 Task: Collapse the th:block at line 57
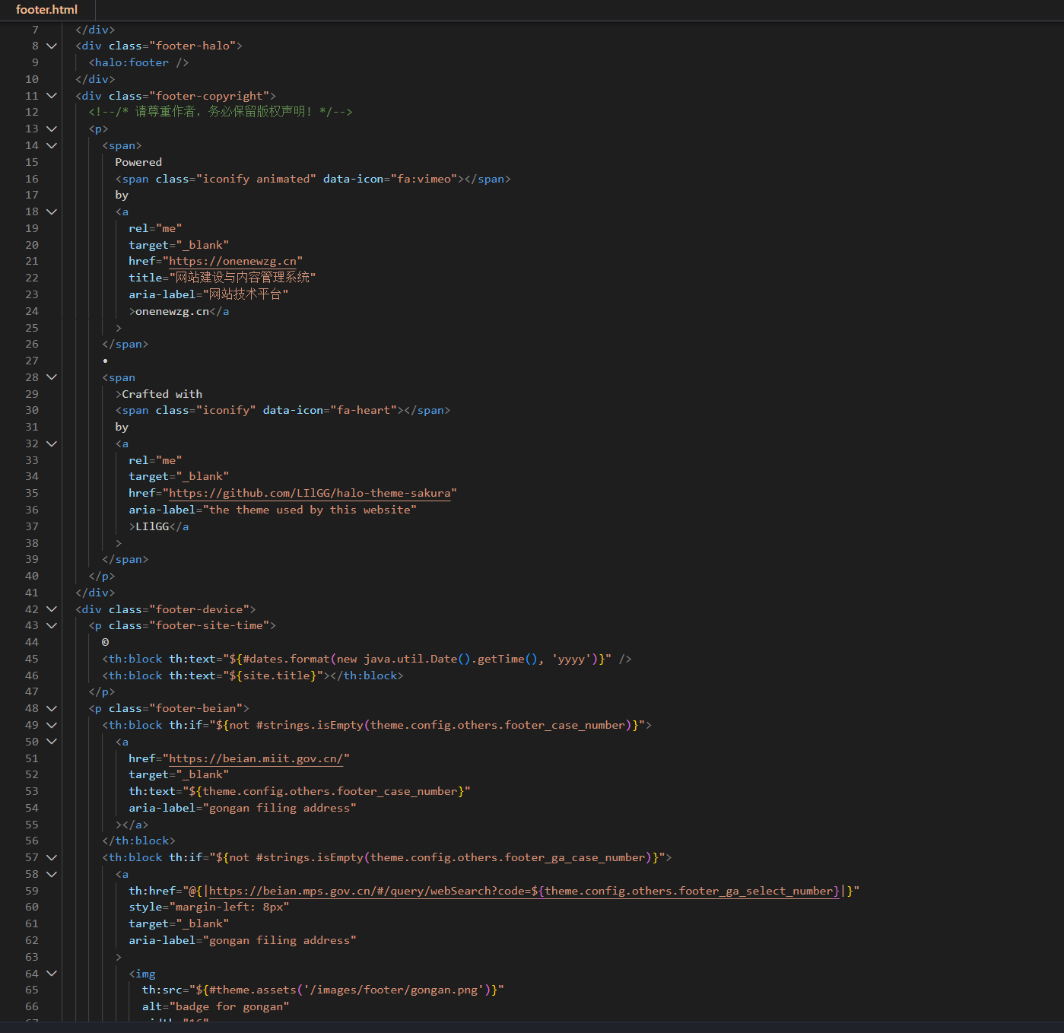click(x=52, y=857)
